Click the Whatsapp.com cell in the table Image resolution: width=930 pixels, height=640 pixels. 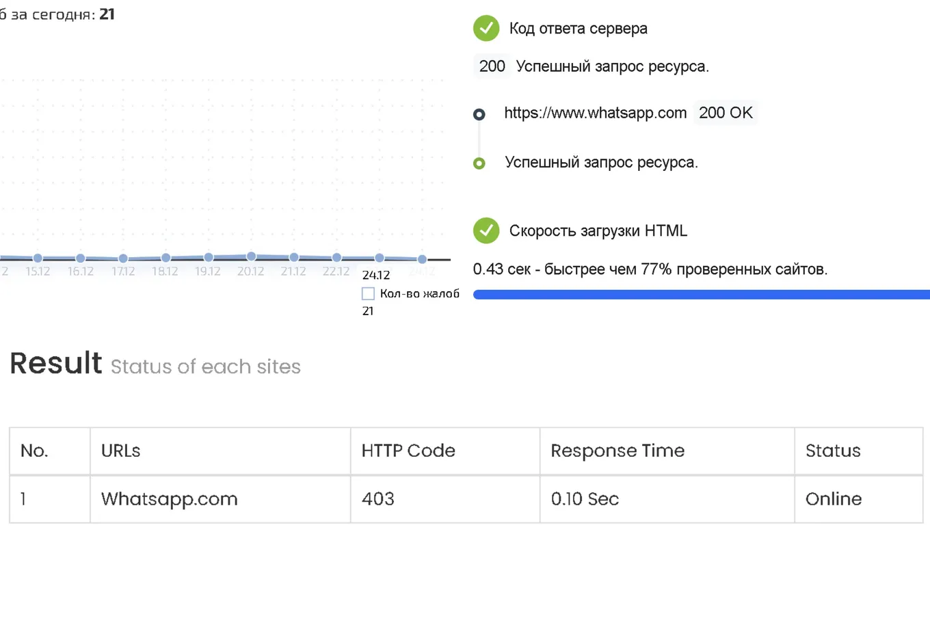click(x=220, y=499)
